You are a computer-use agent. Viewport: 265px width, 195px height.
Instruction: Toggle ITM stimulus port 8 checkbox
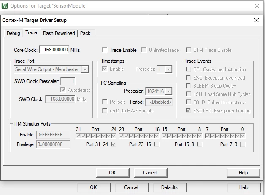coord(200,136)
